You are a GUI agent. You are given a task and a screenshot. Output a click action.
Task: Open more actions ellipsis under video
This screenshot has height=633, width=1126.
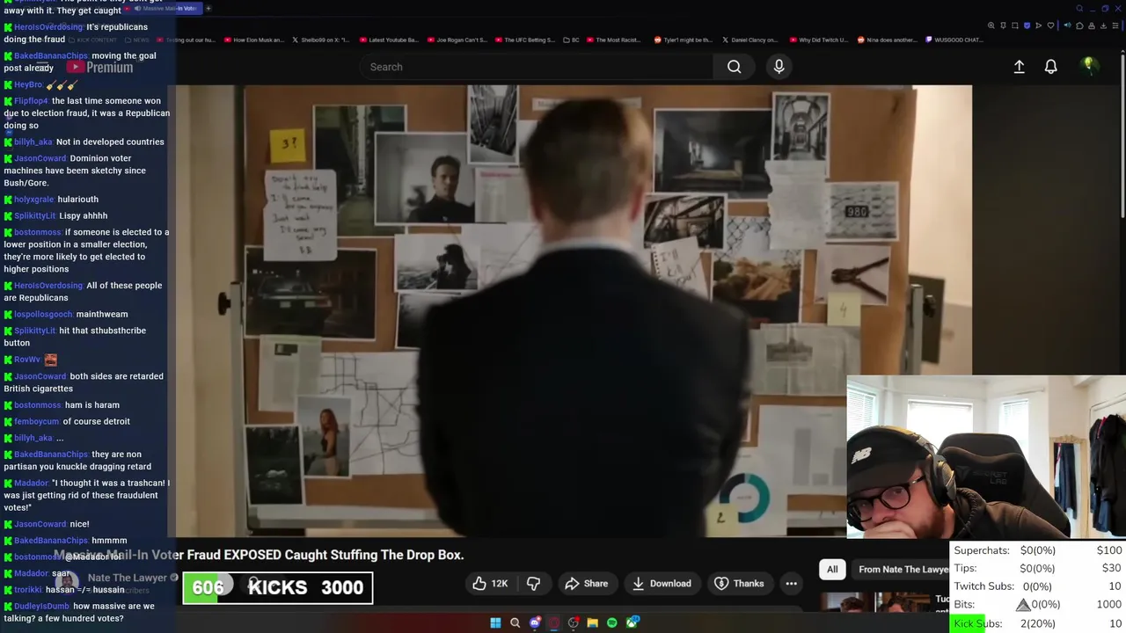(x=791, y=583)
